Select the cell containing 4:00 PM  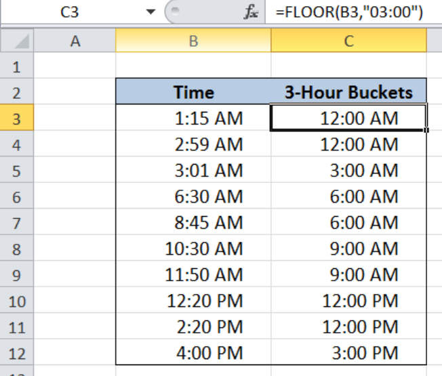pyautogui.click(x=193, y=352)
